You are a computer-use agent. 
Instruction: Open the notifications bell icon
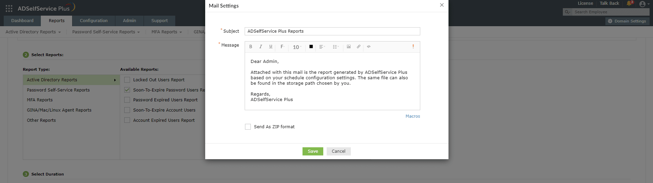coord(629,4)
